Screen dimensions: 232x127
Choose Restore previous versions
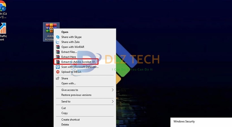click(x=85, y=95)
